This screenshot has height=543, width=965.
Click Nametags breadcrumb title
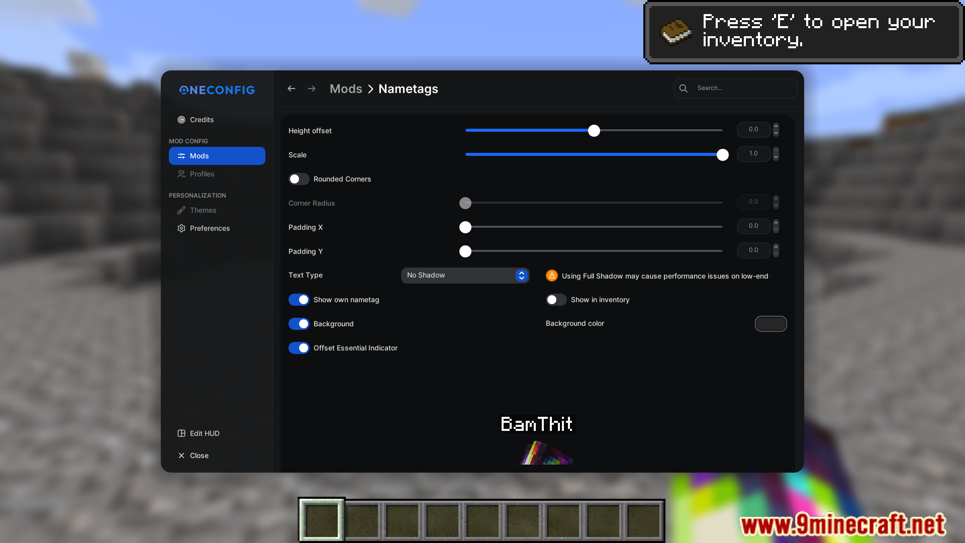tap(408, 89)
